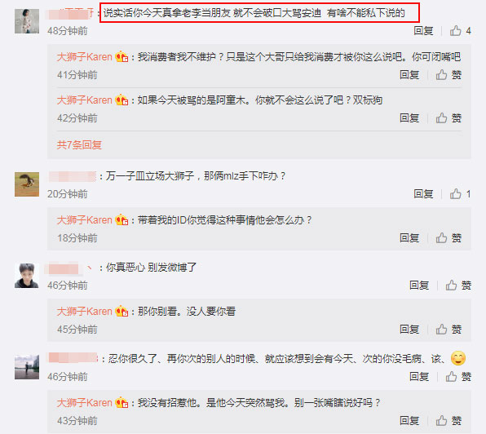
Task: Click thumbs-up on 45分钟前 reply
Action: (x=441, y=329)
